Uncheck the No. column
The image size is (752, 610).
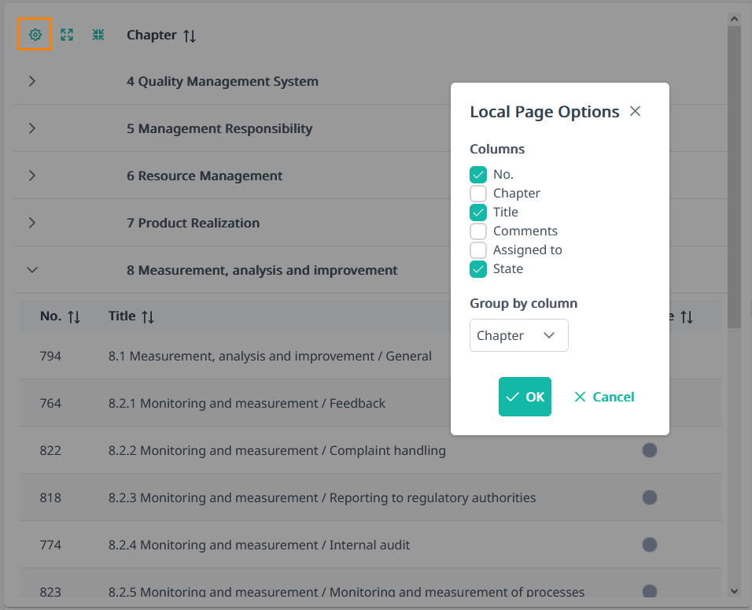477,174
